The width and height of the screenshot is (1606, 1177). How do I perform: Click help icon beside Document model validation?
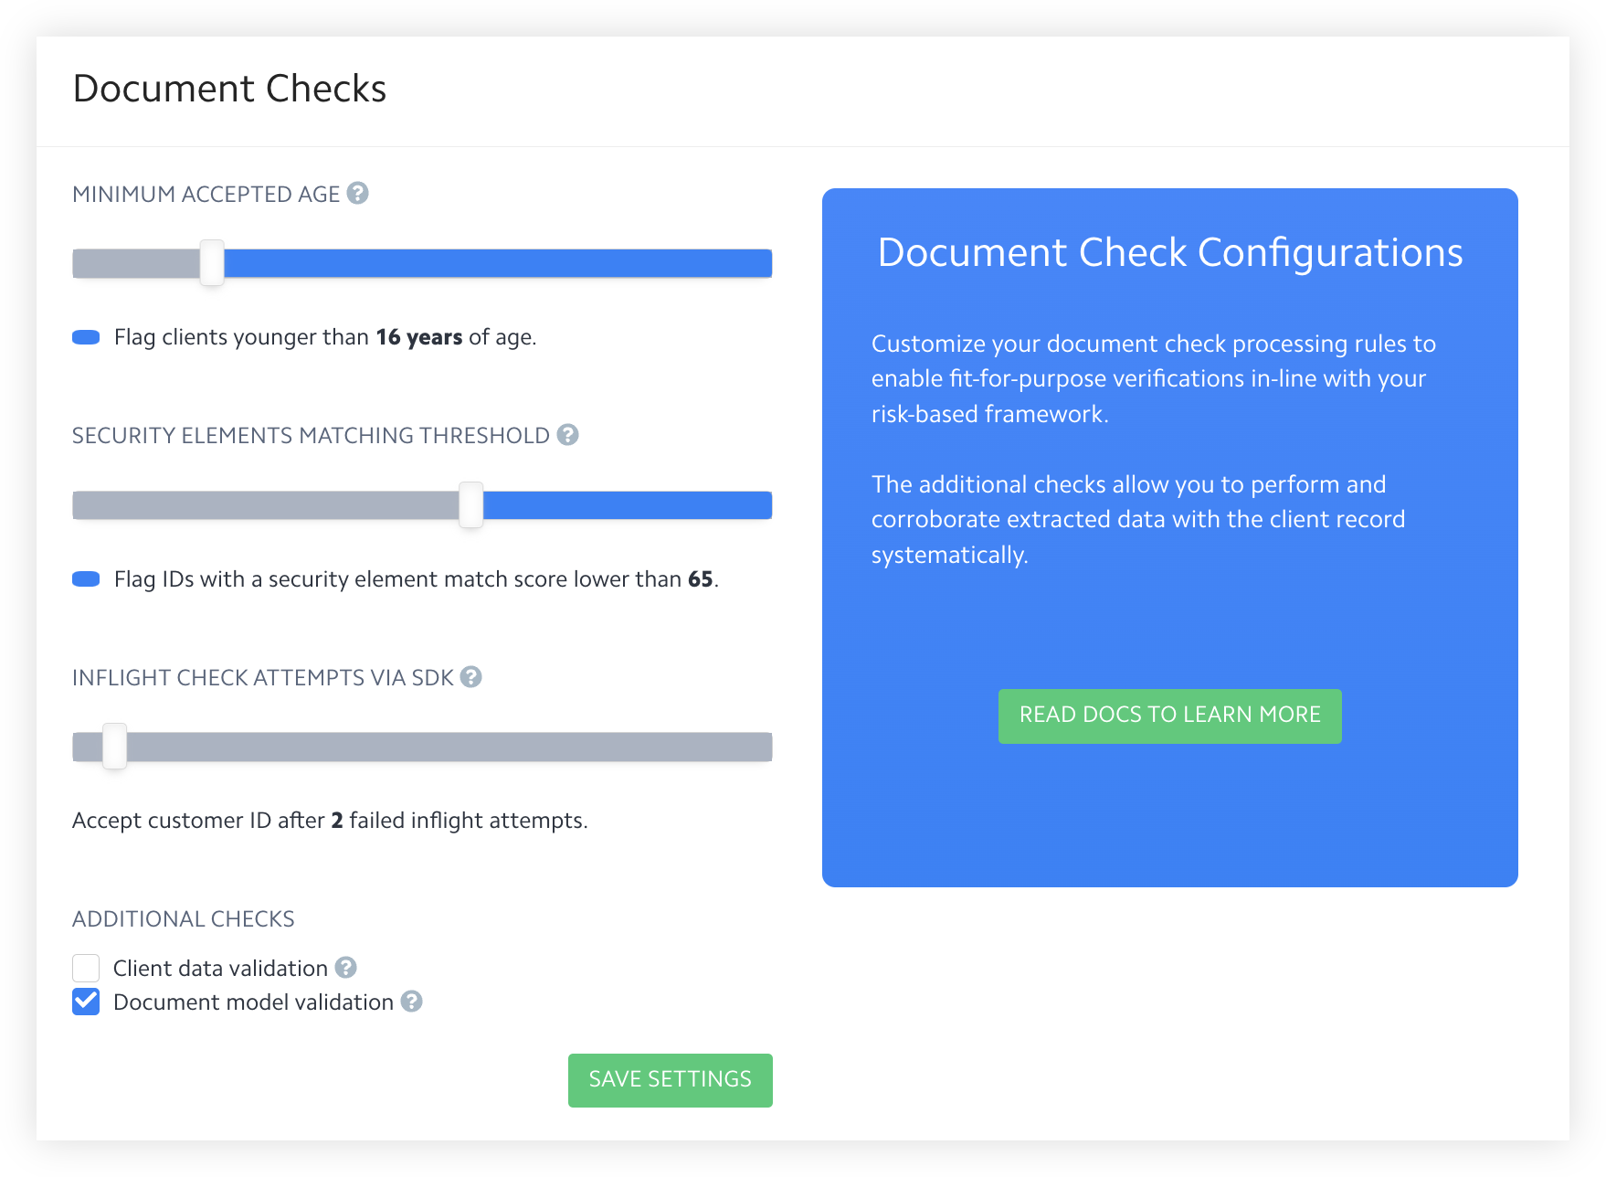pyautogui.click(x=412, y=1002)
